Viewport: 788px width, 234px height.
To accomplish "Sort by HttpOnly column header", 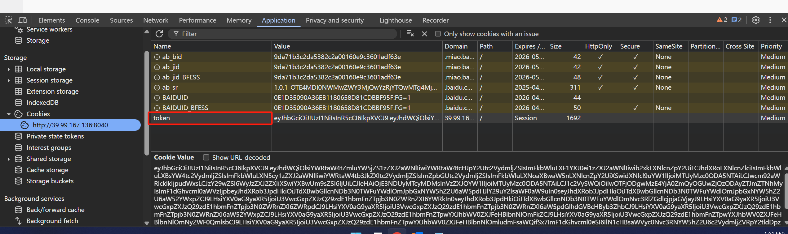I will pos(600,46).
